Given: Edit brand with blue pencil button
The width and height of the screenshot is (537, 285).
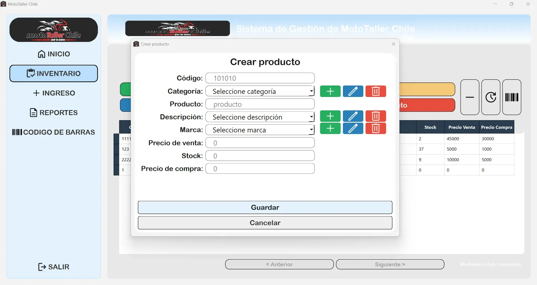Looking at the screenshot, I should [353, 129].
